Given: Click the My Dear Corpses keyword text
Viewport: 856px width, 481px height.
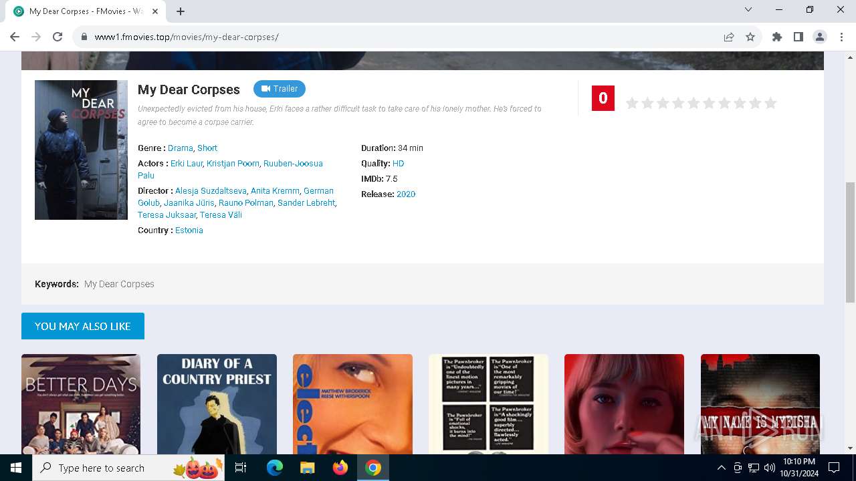Looking at the screenshot, I should click(119, 284).
